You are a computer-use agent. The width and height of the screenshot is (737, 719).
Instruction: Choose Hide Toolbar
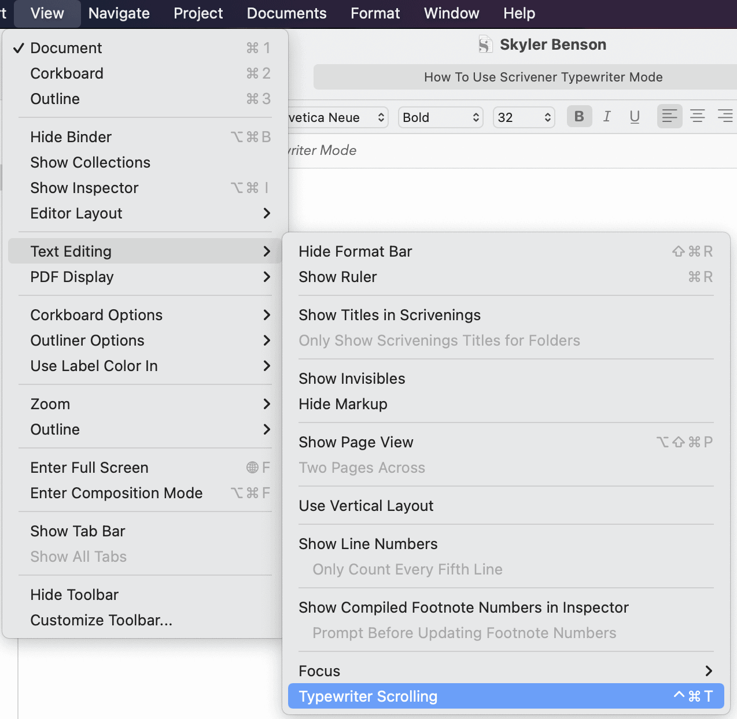pyautogui.click(x=145, y=595)
